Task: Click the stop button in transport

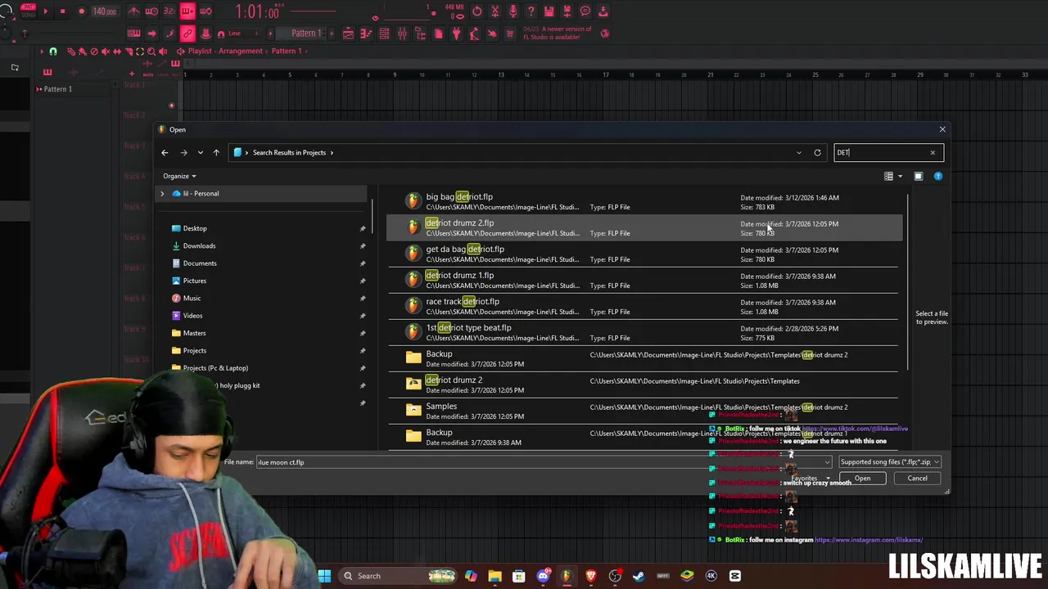Action: [62, 11]
